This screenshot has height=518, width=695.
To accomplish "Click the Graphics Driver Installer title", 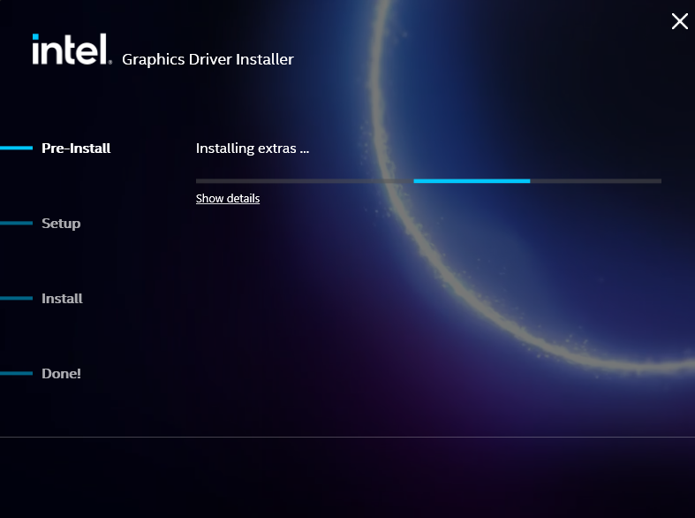I will pyautogui.click(x=208, y=59).
